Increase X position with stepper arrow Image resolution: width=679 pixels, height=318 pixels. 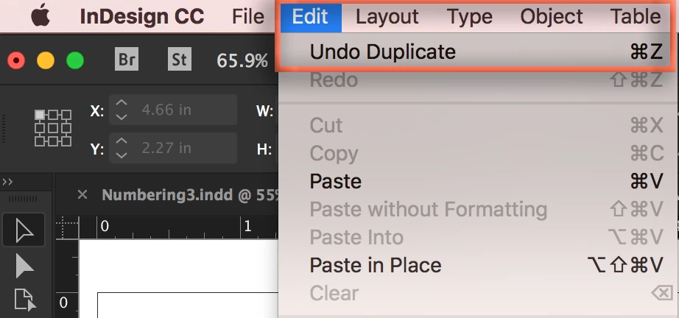click(122, 103)
